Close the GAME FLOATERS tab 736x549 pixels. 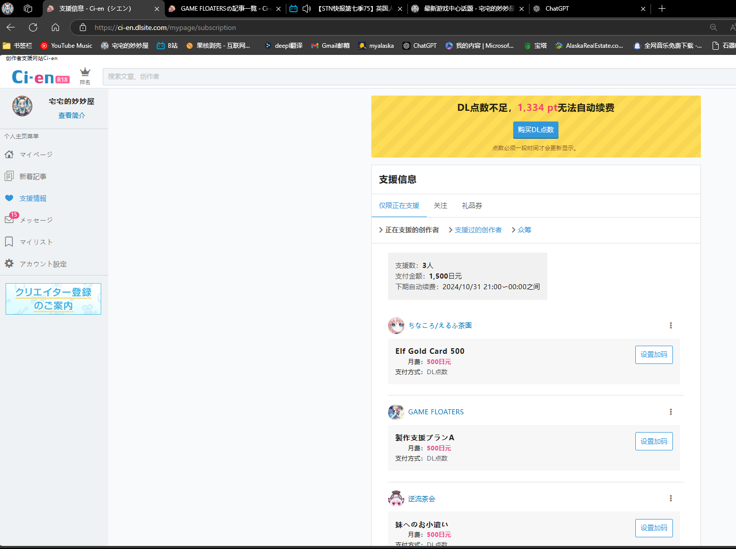(278, 9)
